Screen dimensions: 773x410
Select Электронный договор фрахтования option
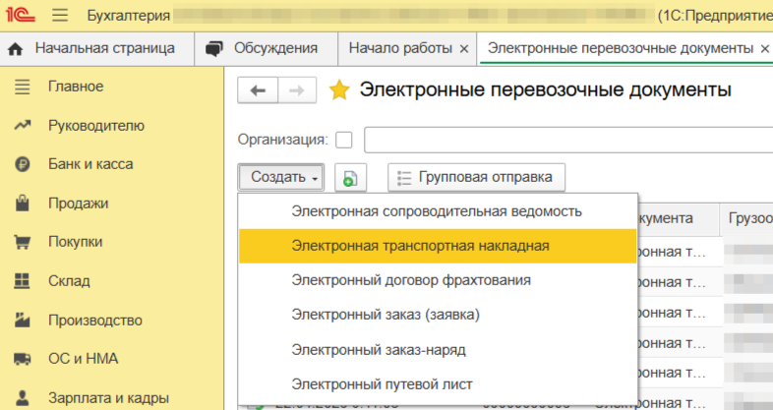[411, 280]
